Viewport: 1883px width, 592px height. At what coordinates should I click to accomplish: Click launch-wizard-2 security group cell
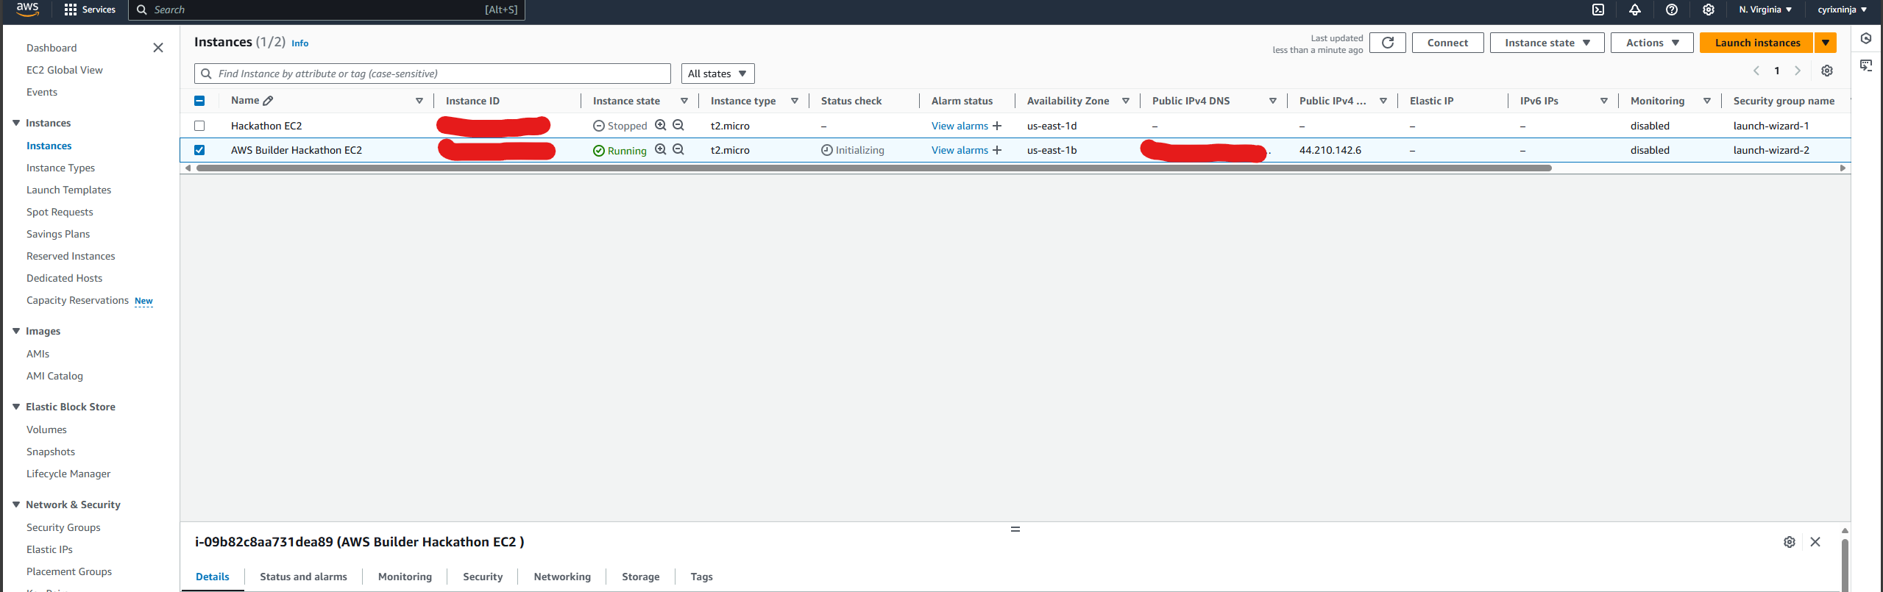point(1771,150)
